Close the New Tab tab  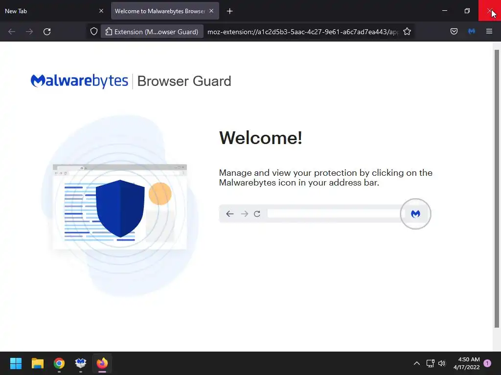101,11
